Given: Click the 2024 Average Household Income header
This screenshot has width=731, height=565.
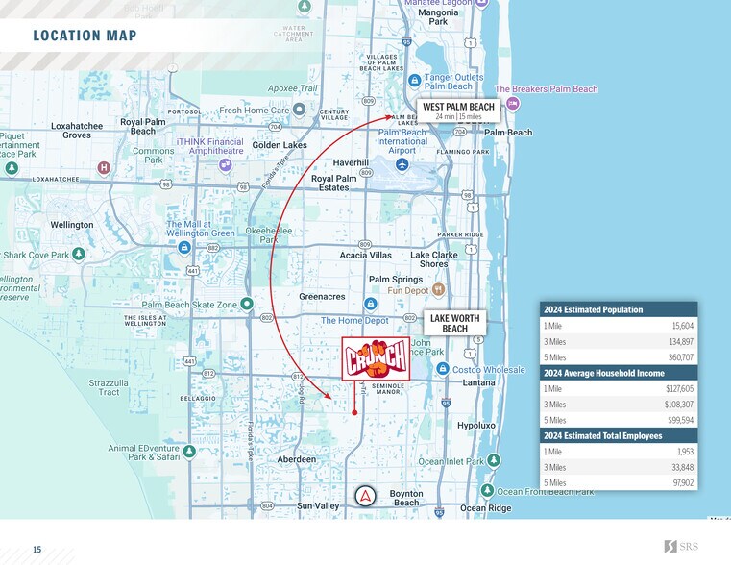Looking at the screenshot, I should (x=619, y=373).
